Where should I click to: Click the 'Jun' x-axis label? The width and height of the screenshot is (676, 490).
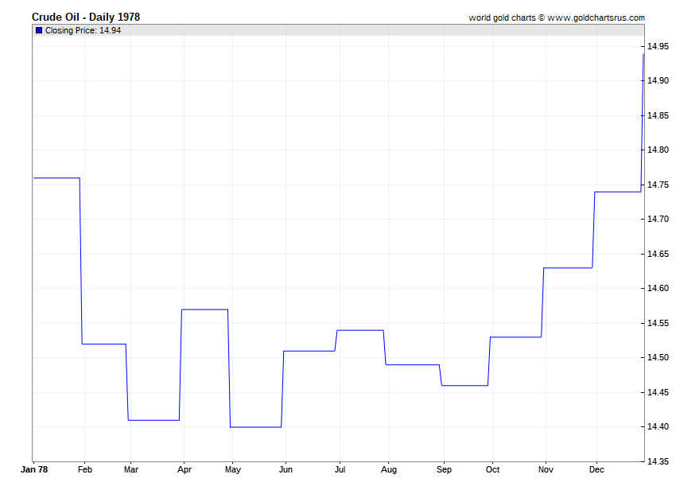coord(286,469)
